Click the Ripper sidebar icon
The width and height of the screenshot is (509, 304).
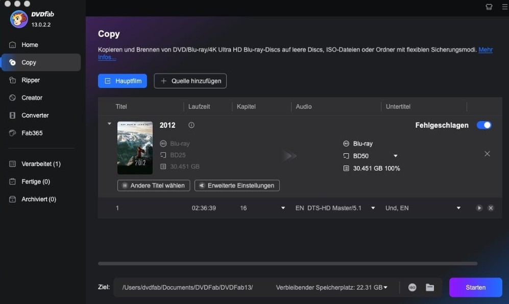click(12, 80)
